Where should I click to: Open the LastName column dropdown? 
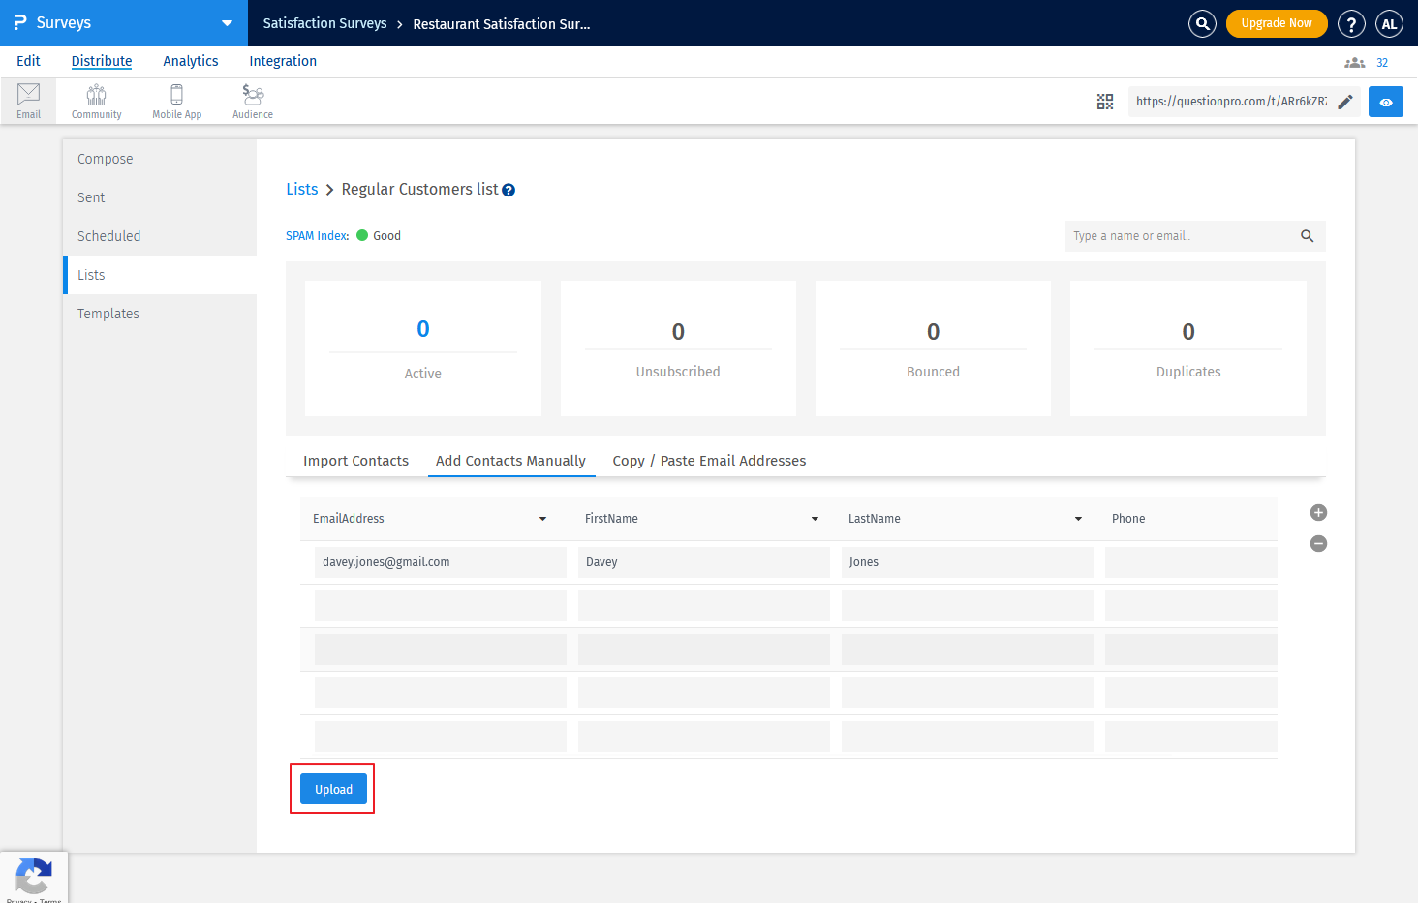tap(1078, 519)
